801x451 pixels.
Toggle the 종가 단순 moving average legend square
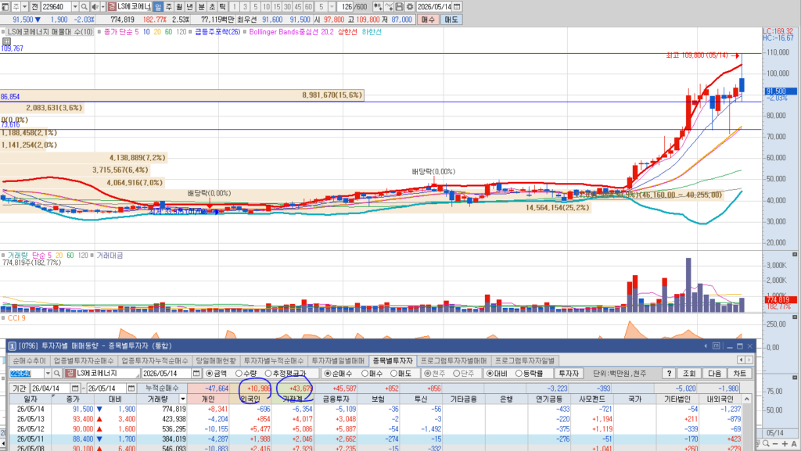point(99,31)
